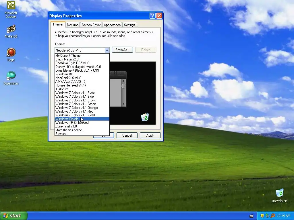Viewport: 294px width, 220px height.
Task: Select the Browse... entry
Action: (x=82, y=134)
